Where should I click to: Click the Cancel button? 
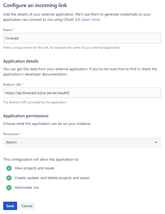coord(27,206)
